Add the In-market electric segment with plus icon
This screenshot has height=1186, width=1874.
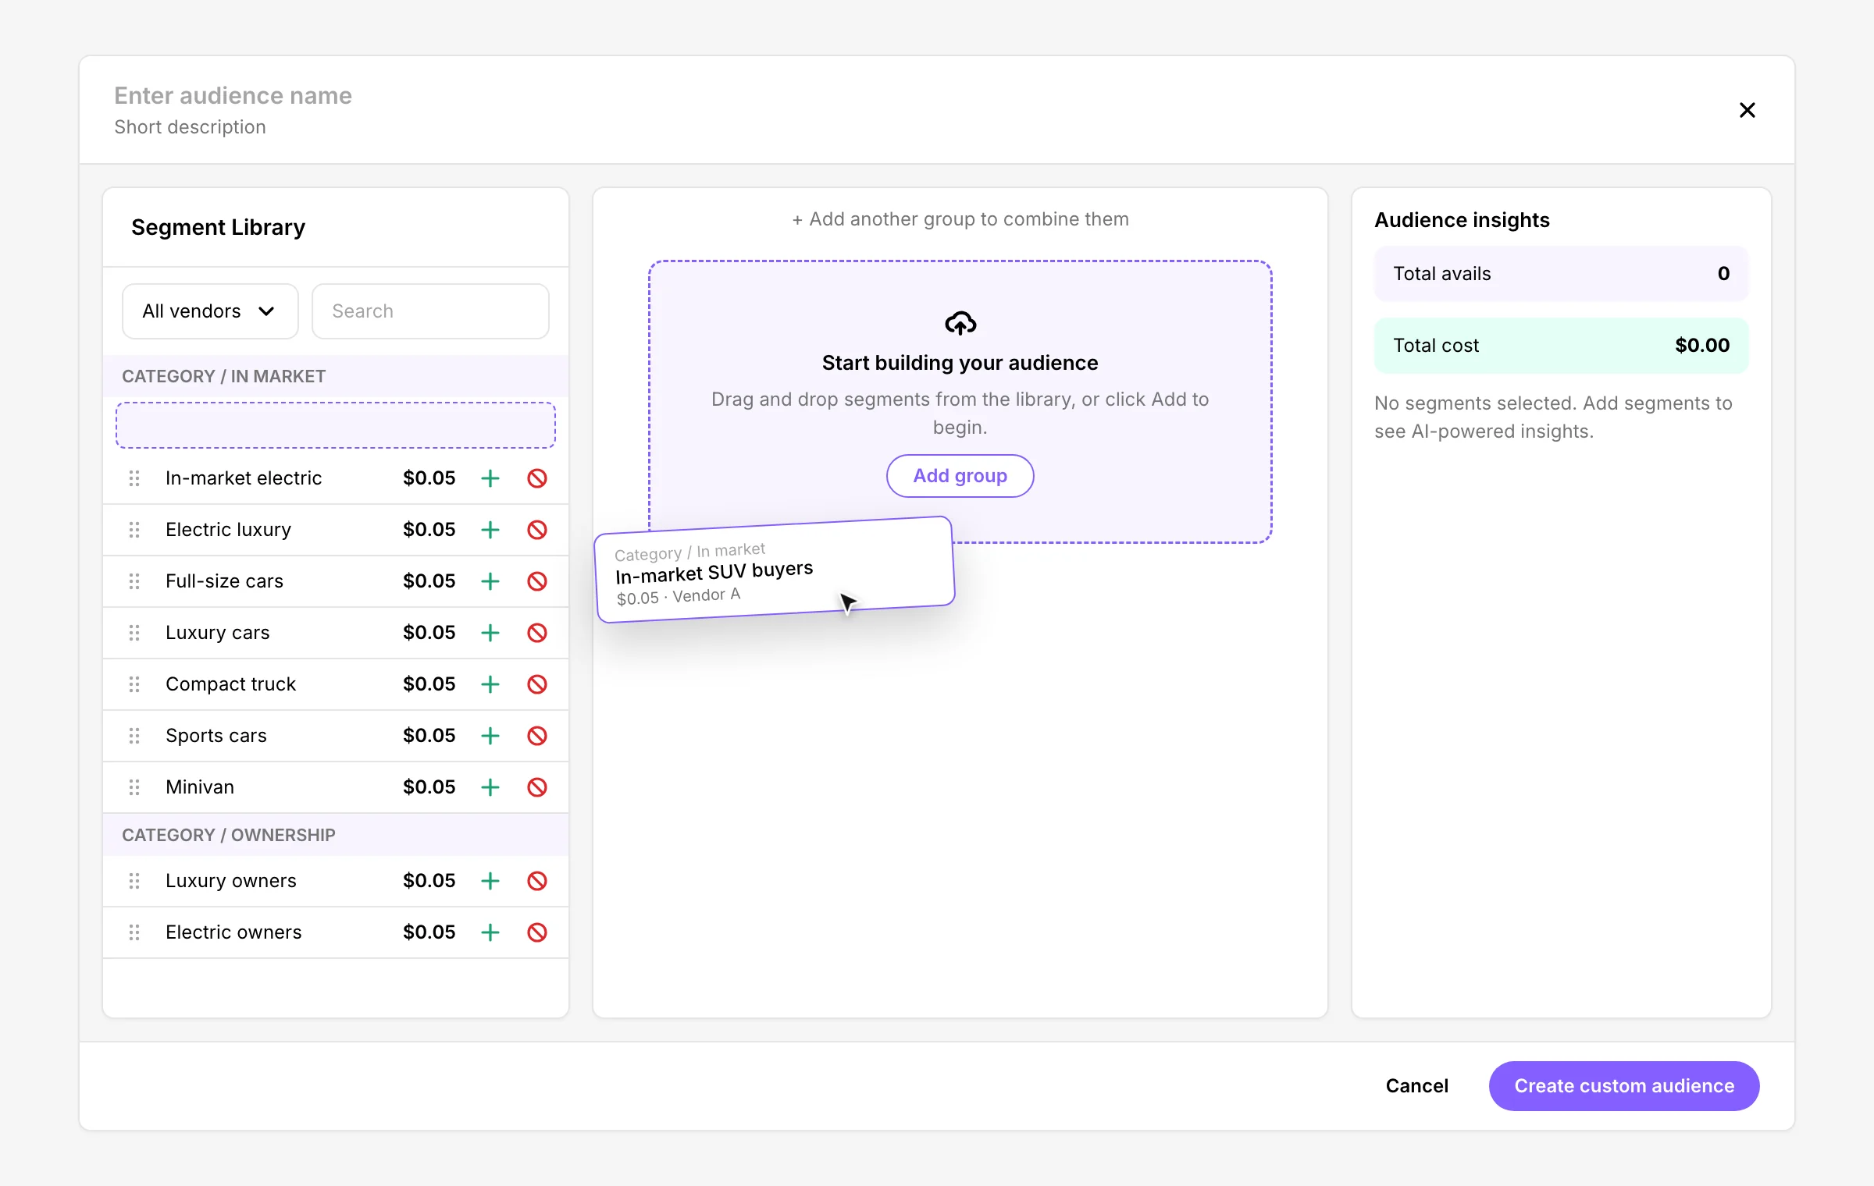490,478
